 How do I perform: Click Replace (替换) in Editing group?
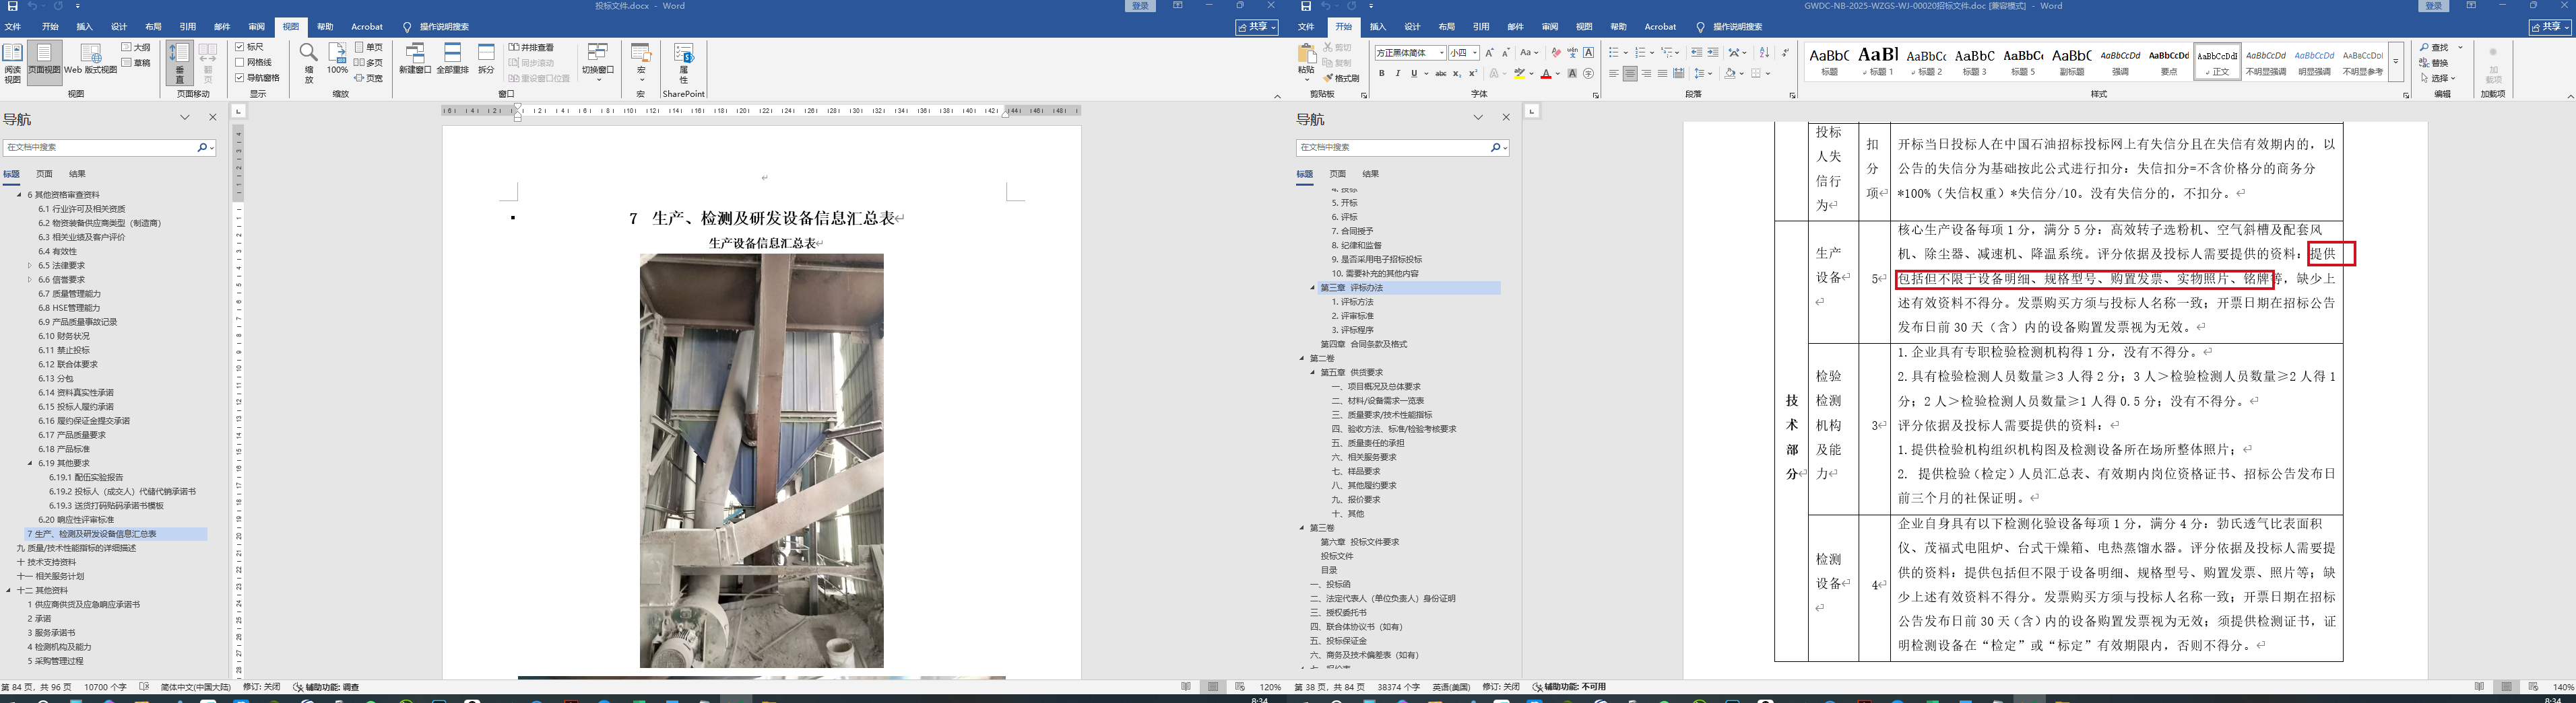click(x=2435, y=63)
